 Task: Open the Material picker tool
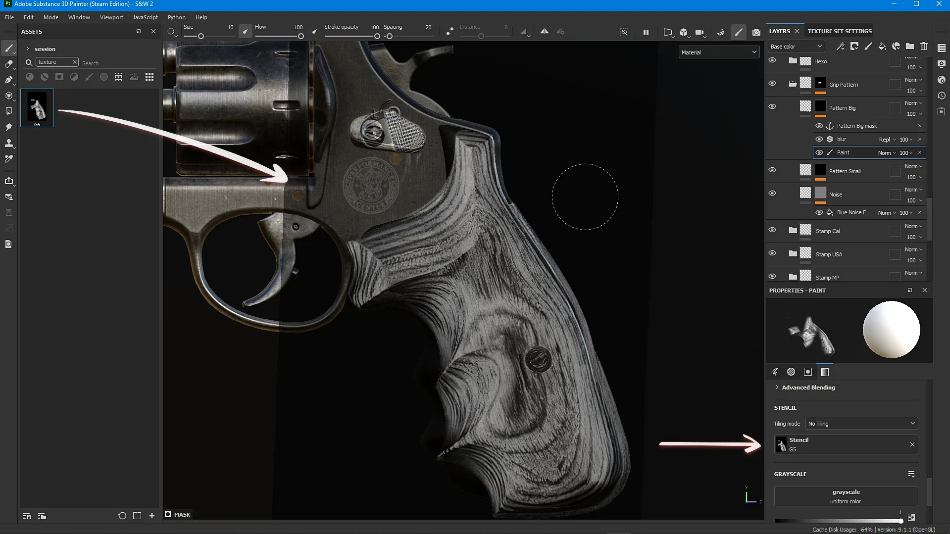click(x=9, y=159)
